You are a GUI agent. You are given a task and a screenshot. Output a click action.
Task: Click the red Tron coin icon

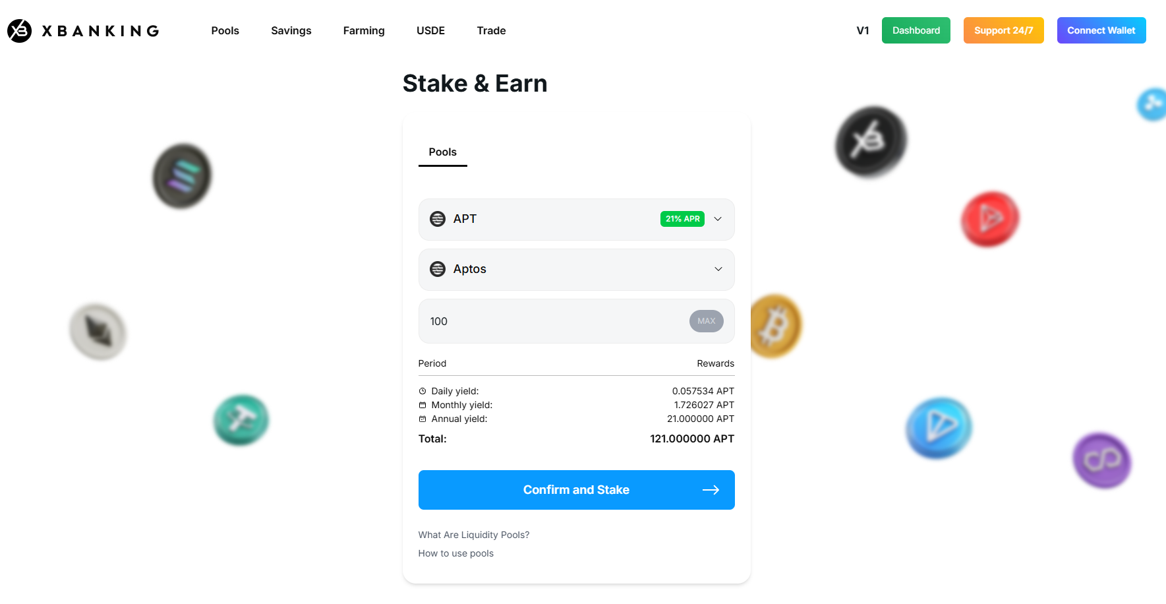pyautogui.click(x=989, y=219)
